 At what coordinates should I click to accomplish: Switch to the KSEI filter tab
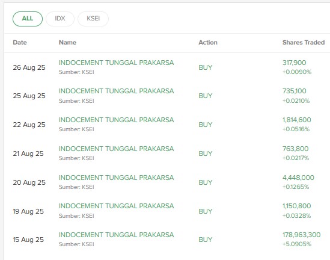(x=93, y=19)
